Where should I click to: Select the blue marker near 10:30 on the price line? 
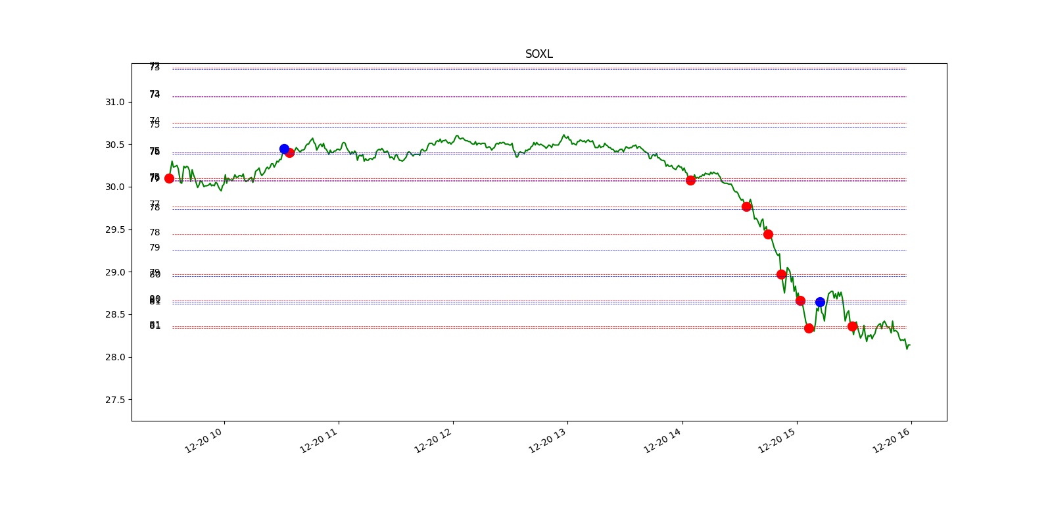[x=284, y=149]
